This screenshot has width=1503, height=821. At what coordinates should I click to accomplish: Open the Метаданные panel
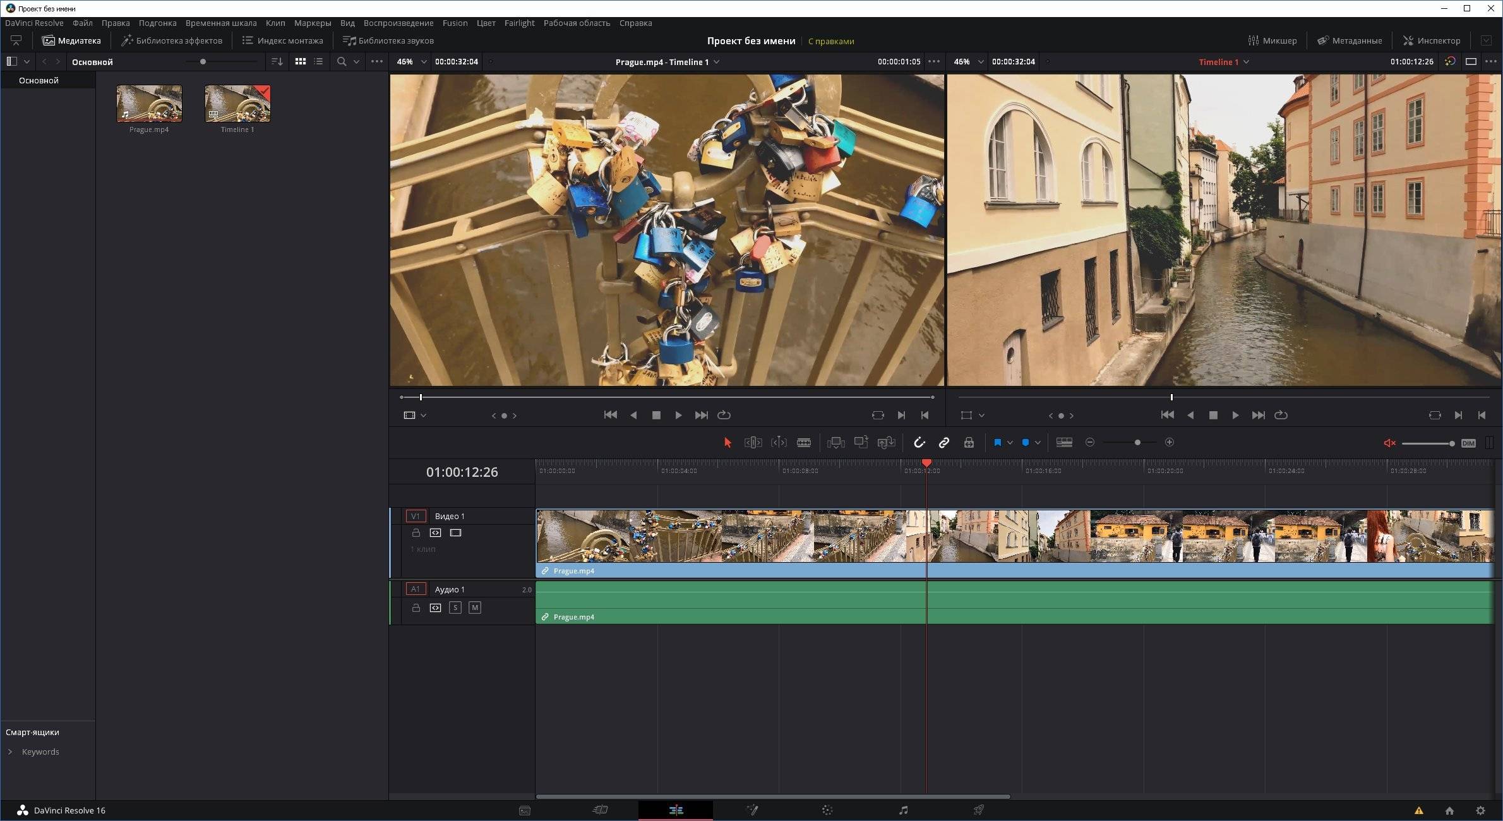(x=1350, y=40)
